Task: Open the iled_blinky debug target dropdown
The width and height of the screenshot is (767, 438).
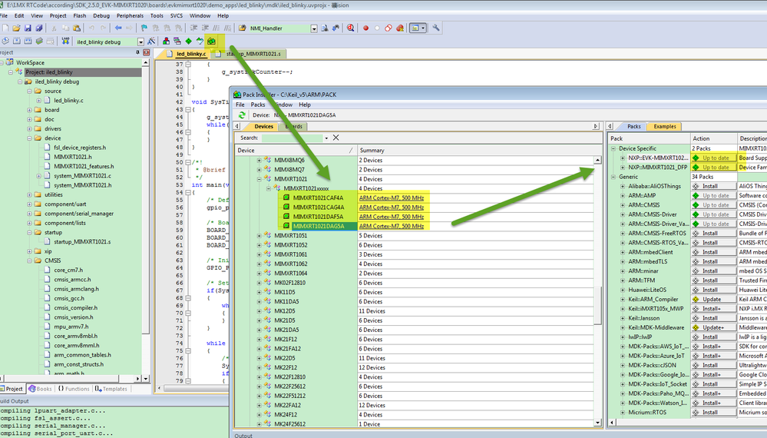Action: [141, 41]
